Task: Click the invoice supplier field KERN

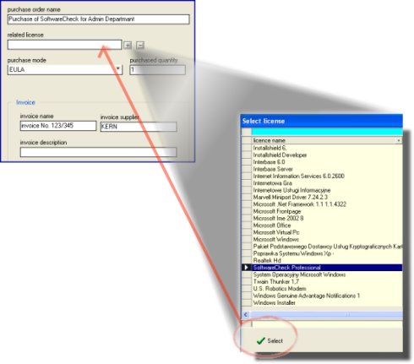Action: tap(139, 127)
